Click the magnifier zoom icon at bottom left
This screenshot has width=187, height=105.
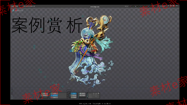(12, 96)
